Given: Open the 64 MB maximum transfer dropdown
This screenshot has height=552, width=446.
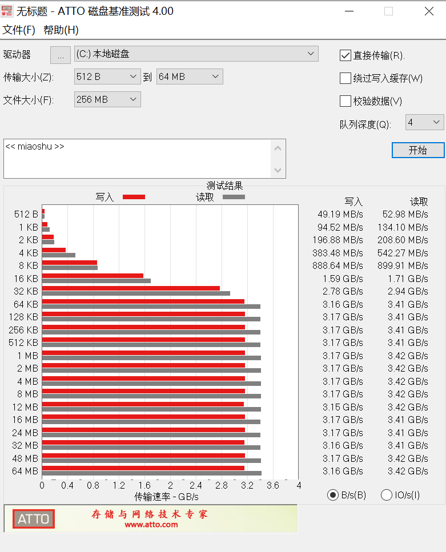Looking at the screenshot, I should click(190, 76).
